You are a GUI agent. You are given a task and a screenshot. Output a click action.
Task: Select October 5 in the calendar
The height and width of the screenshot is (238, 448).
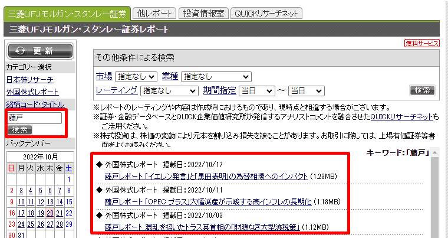pyautogui.click(x=40, y=191)
